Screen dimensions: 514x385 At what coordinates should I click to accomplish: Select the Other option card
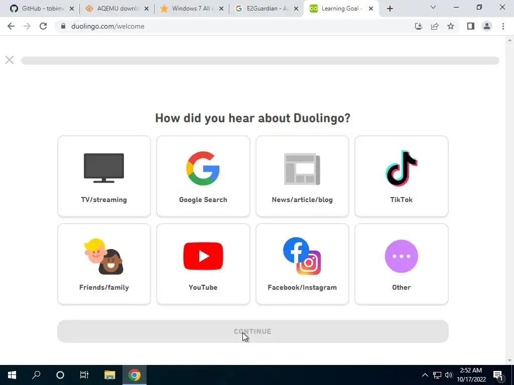401,264
